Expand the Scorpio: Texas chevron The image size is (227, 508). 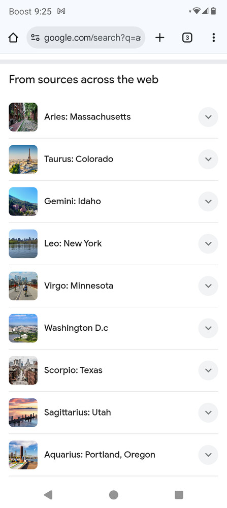pyautogui.click(x=208, y=370)
